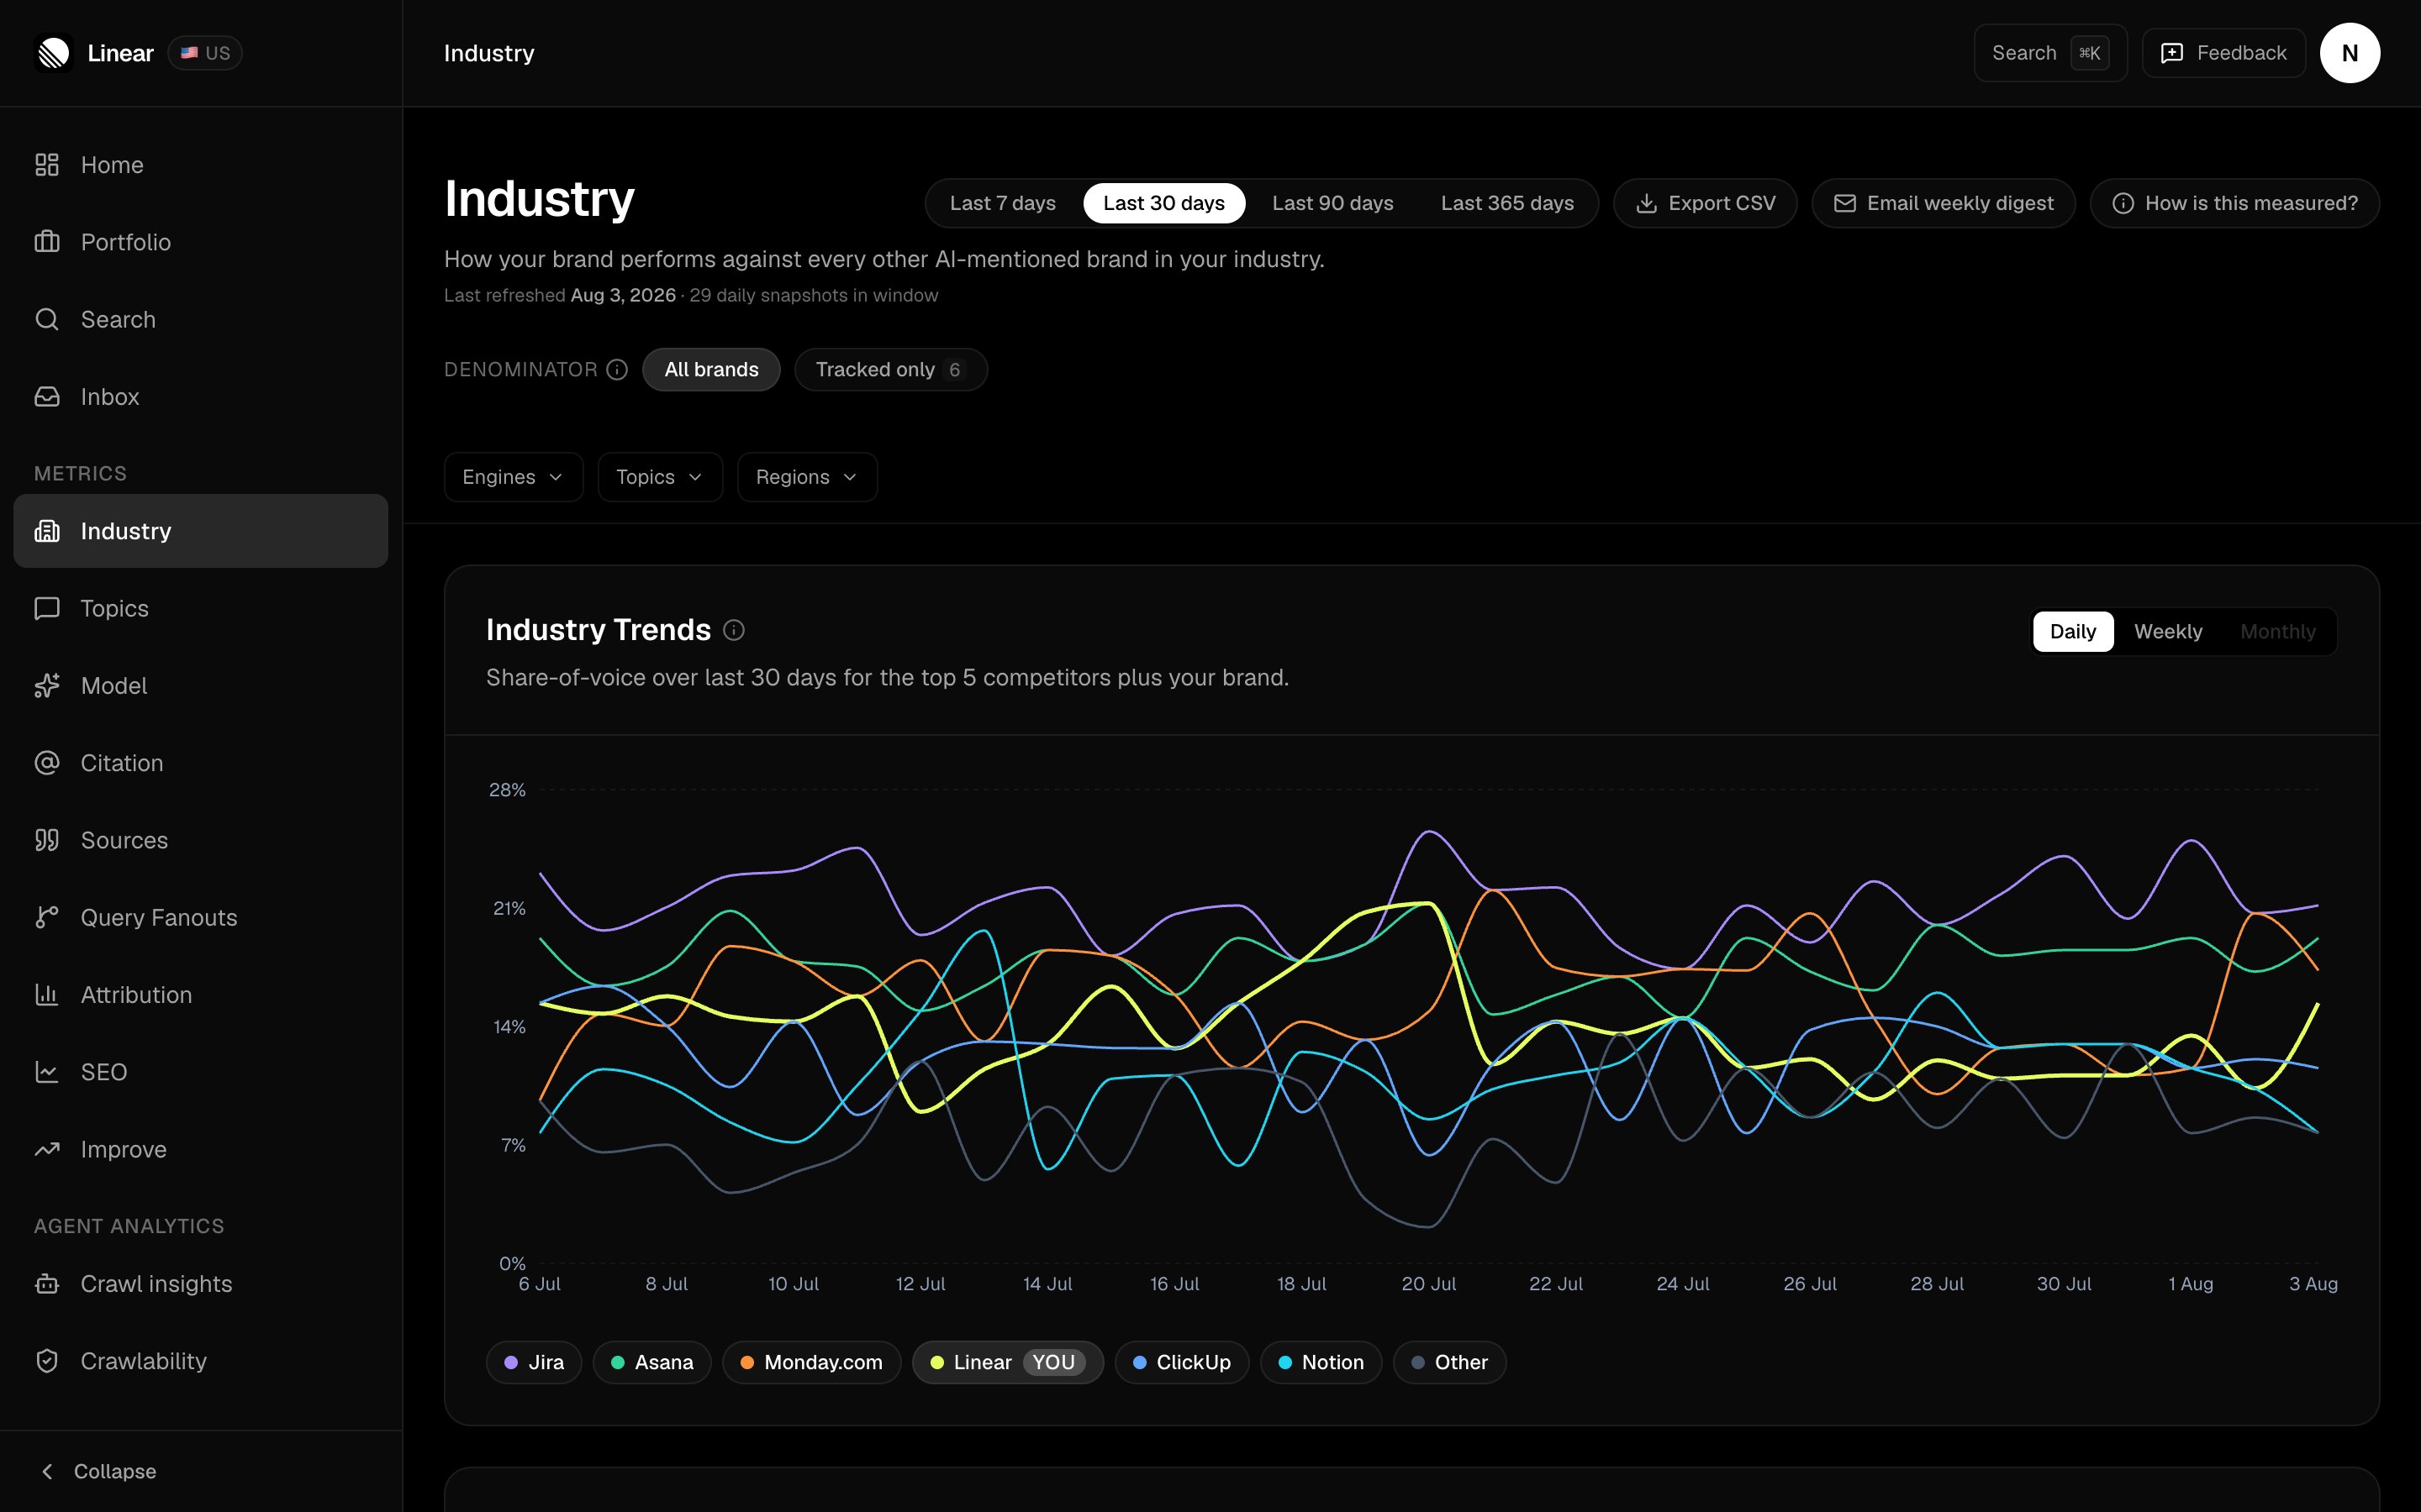The height and width of the screenshot is (1512, 2421).
Task: Click the N user avatar
Action: (2350, 53)
